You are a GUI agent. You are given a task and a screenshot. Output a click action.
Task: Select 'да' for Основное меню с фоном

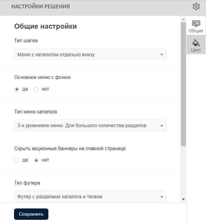point(17,89)
